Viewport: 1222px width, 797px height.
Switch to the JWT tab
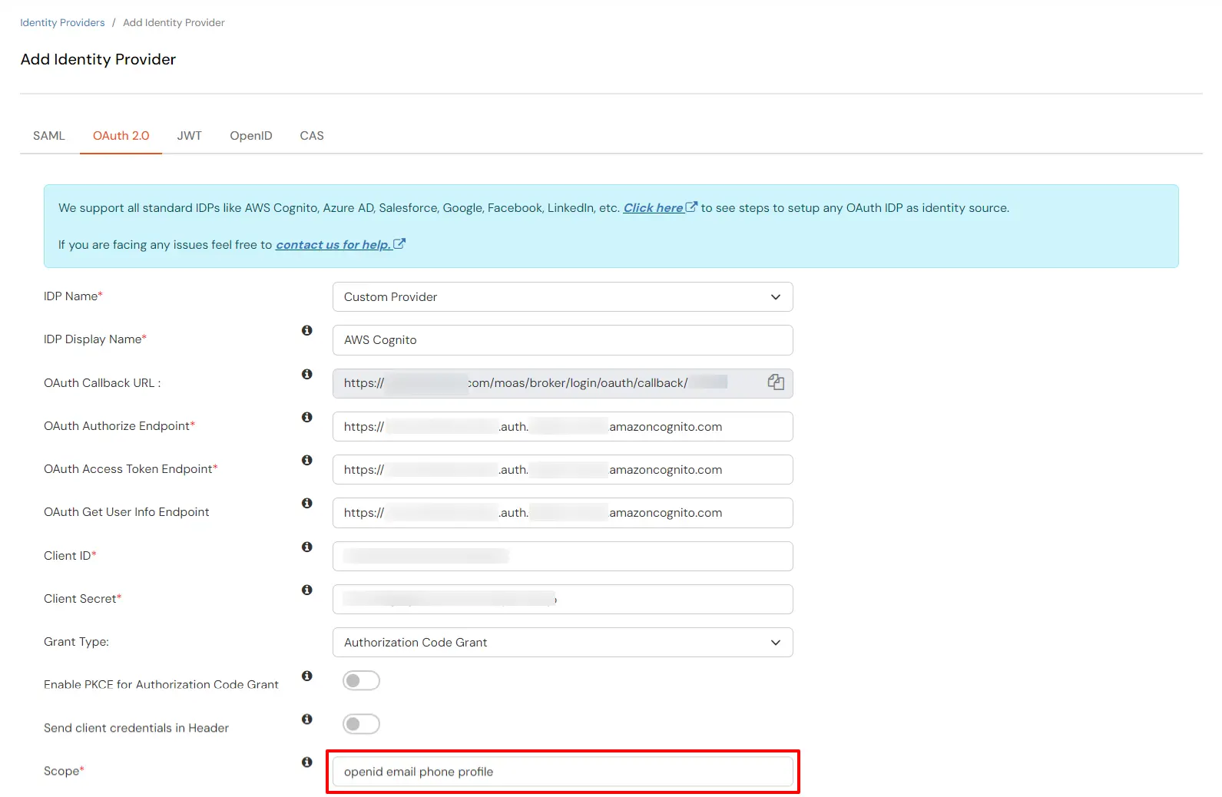click(x=189, y=136)
